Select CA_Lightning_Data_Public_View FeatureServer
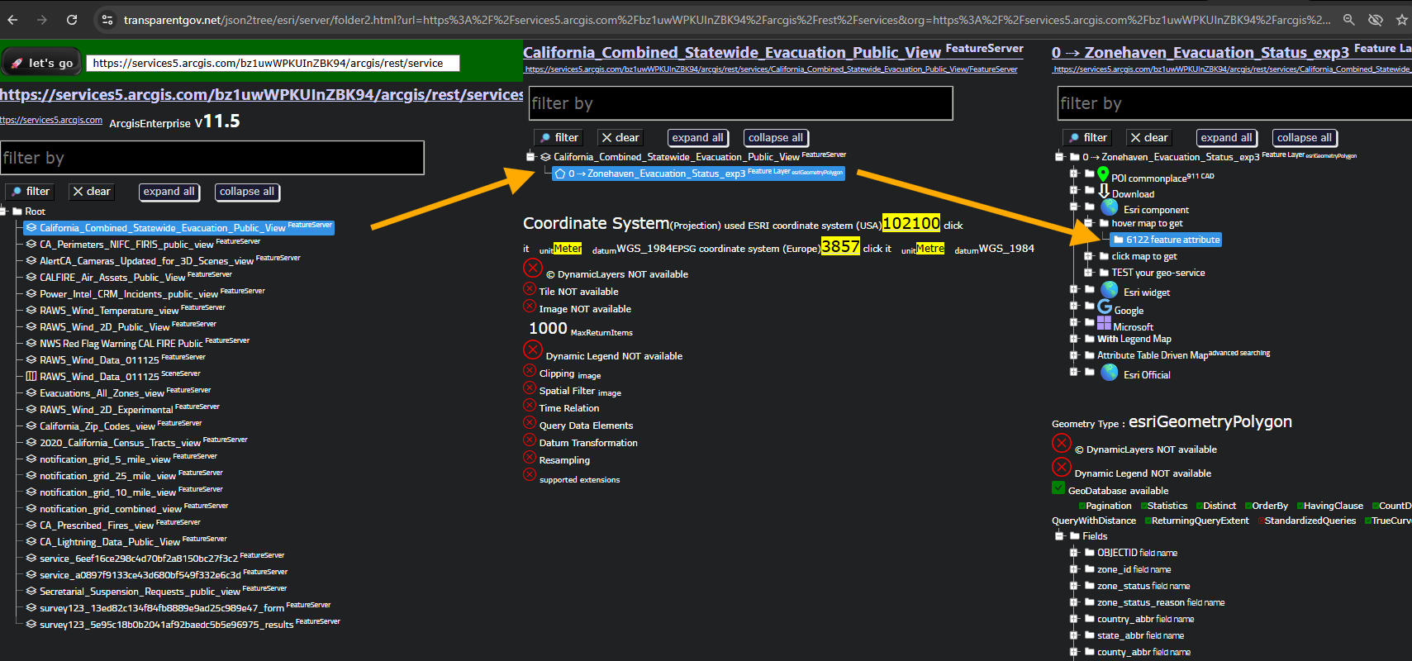 click(x=126, y=541)
